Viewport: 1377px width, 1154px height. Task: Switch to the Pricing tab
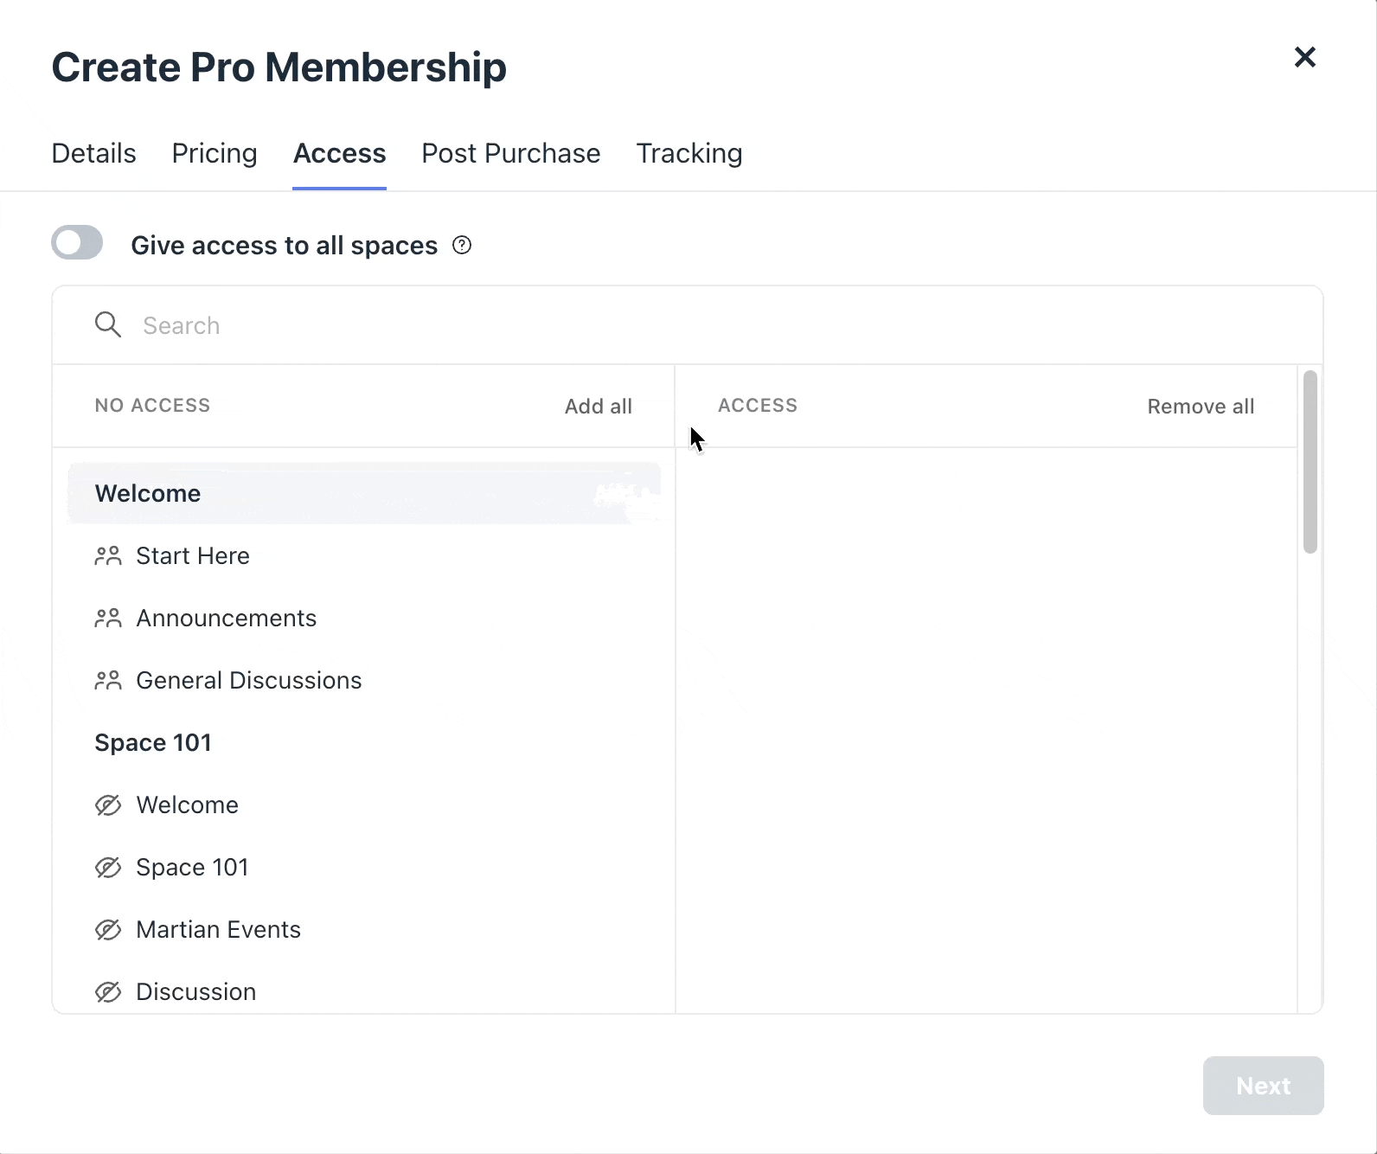tap(215, 154)
